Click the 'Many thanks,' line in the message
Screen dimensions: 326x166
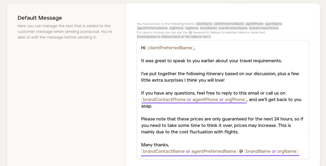coord(155,145)
